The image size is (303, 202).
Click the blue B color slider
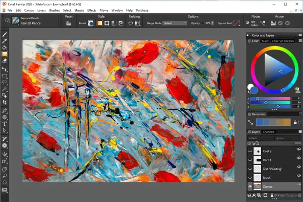click(270, 107)
